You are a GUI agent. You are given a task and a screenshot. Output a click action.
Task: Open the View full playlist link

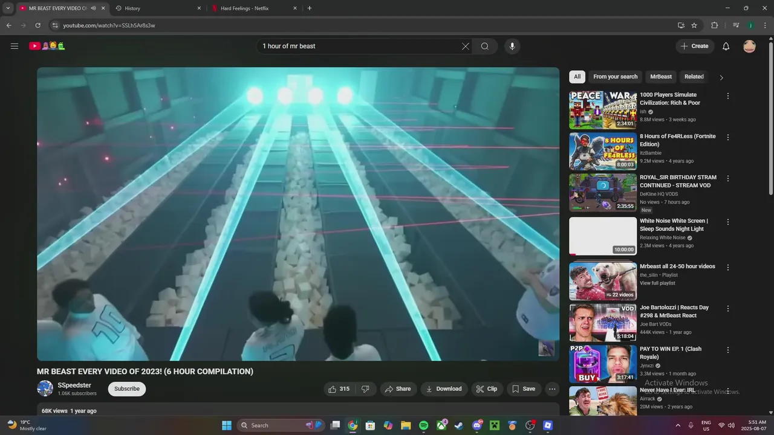657,283
